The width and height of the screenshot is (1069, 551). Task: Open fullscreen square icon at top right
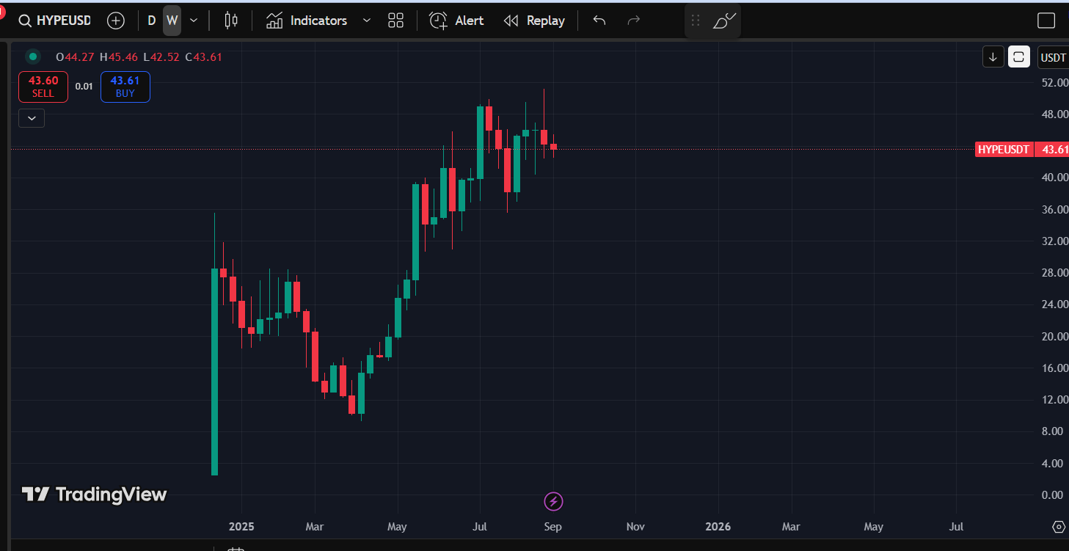point(1046,21)
